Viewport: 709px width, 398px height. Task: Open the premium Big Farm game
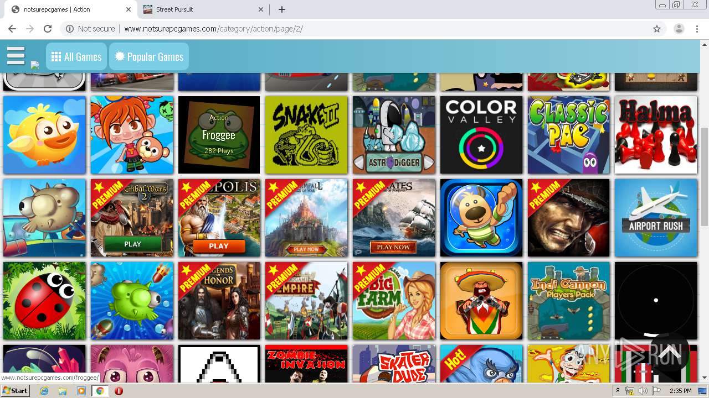pos(394,301)
